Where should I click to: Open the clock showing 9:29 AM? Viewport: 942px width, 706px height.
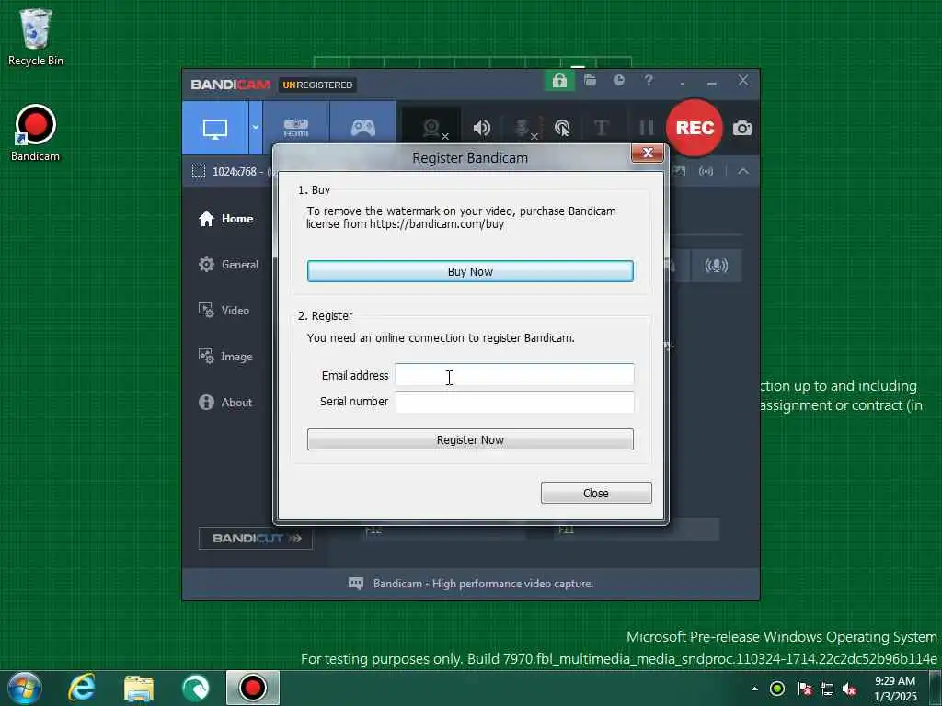pyautogui.click(x=895, y=689)
